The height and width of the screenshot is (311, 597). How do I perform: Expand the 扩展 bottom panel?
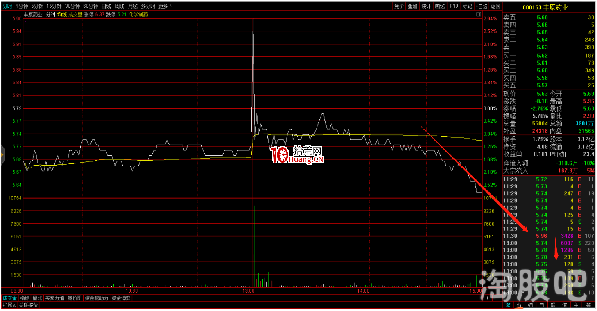9,305
